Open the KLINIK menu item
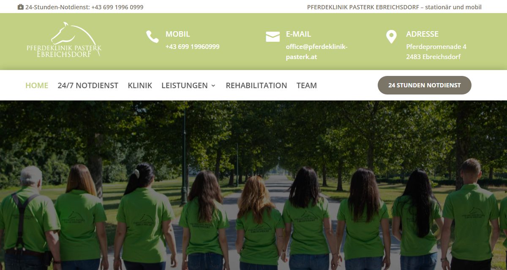 [140, 86]
